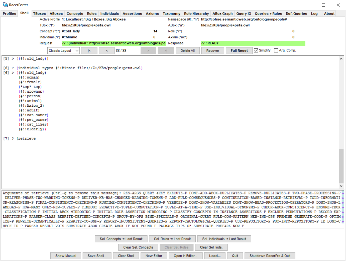Screen dimensions: 346x261
Task: Go to next history entry button
Action: point(148,51)
